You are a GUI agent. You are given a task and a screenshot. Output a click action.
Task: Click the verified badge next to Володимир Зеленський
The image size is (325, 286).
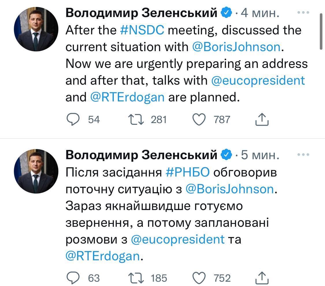[x=226, y=12]
